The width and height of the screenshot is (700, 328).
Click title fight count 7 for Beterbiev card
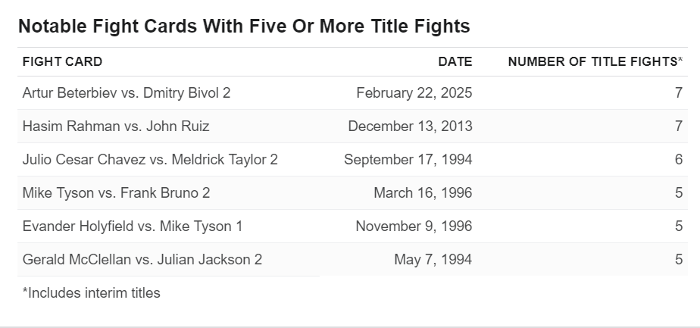(679, 93)
